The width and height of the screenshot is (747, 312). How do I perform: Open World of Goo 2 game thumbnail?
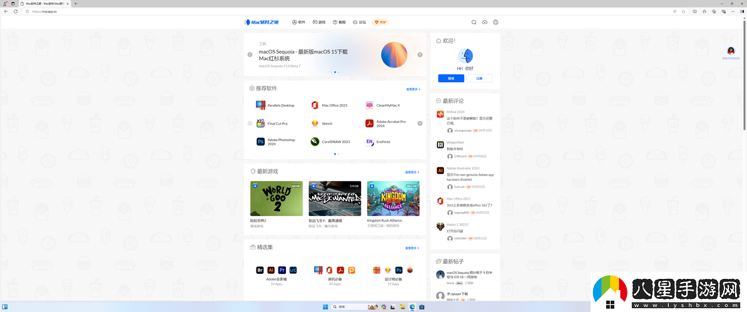tap(277, 198)
